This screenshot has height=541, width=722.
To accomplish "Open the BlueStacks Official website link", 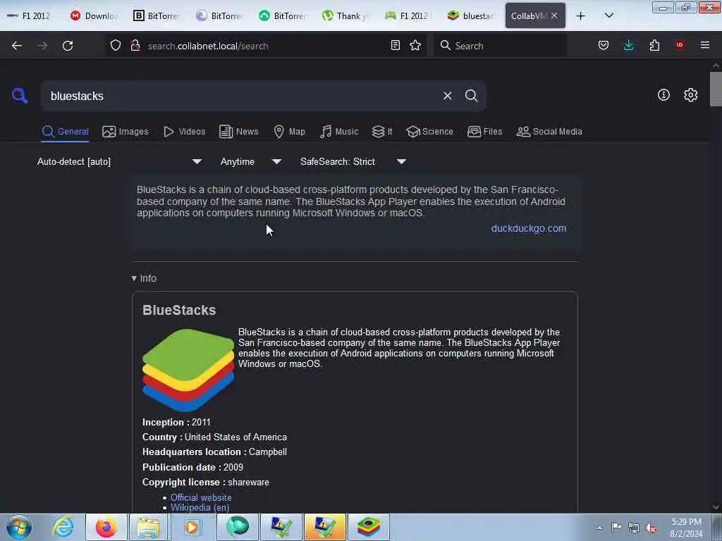I will [x=201, y=497].
